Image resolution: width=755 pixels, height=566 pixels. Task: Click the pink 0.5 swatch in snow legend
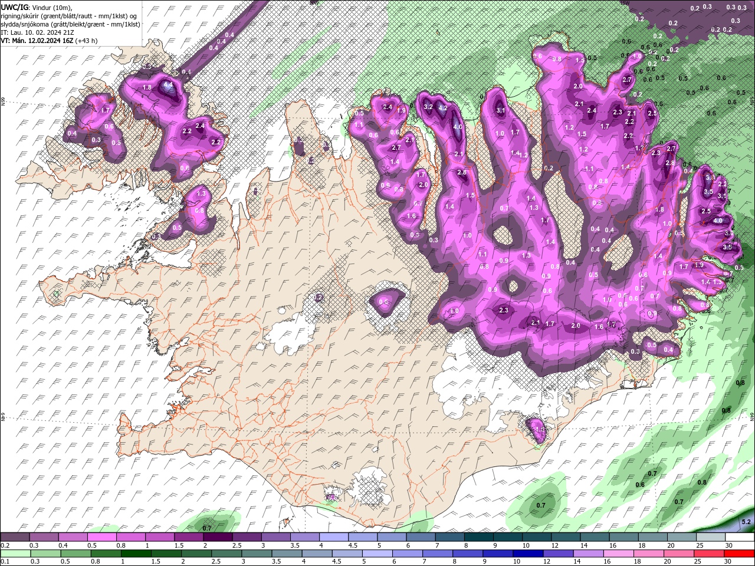pyautogui.click(x=101, y=537)
